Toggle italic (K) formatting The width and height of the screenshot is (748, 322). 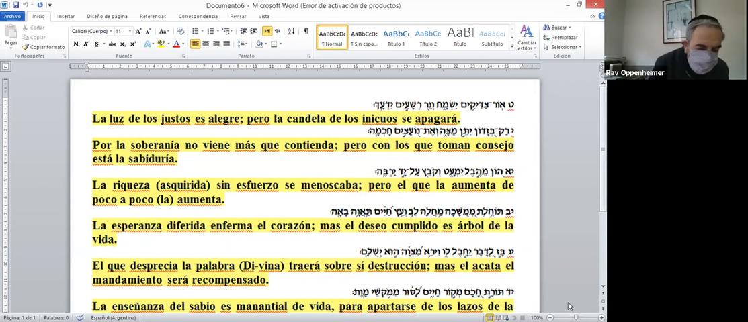pos(86,44)
